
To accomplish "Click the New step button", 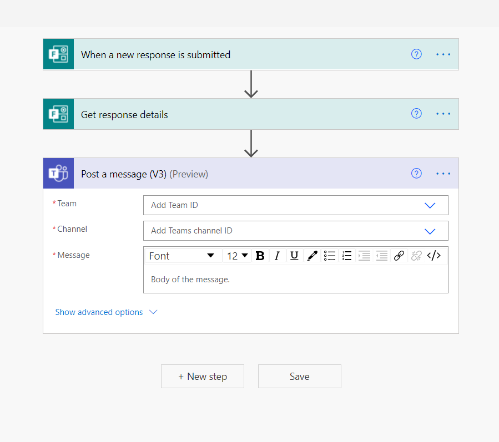I will pyautogui.click(x=203, y=377).
